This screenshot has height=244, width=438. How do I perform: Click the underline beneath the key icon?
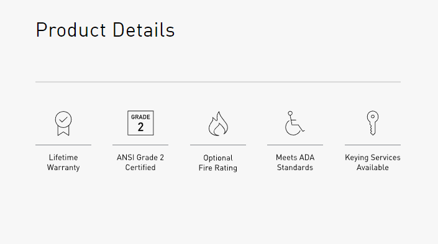(x=373, y=145)
